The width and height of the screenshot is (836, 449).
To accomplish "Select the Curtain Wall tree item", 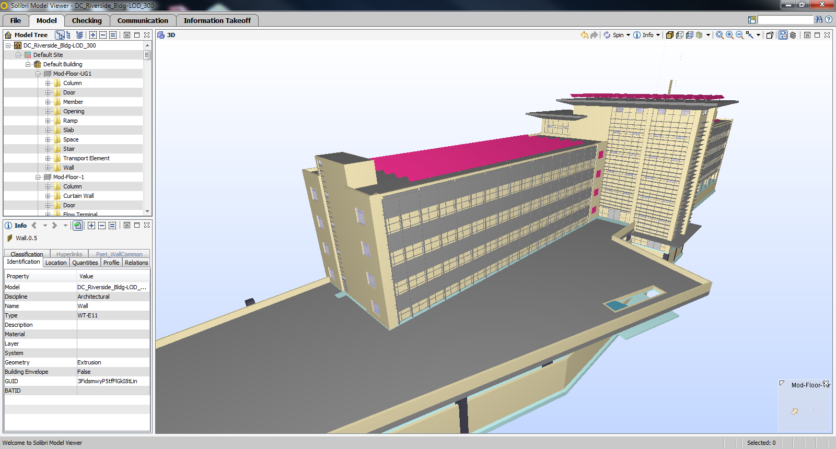I will pos(78,196).
